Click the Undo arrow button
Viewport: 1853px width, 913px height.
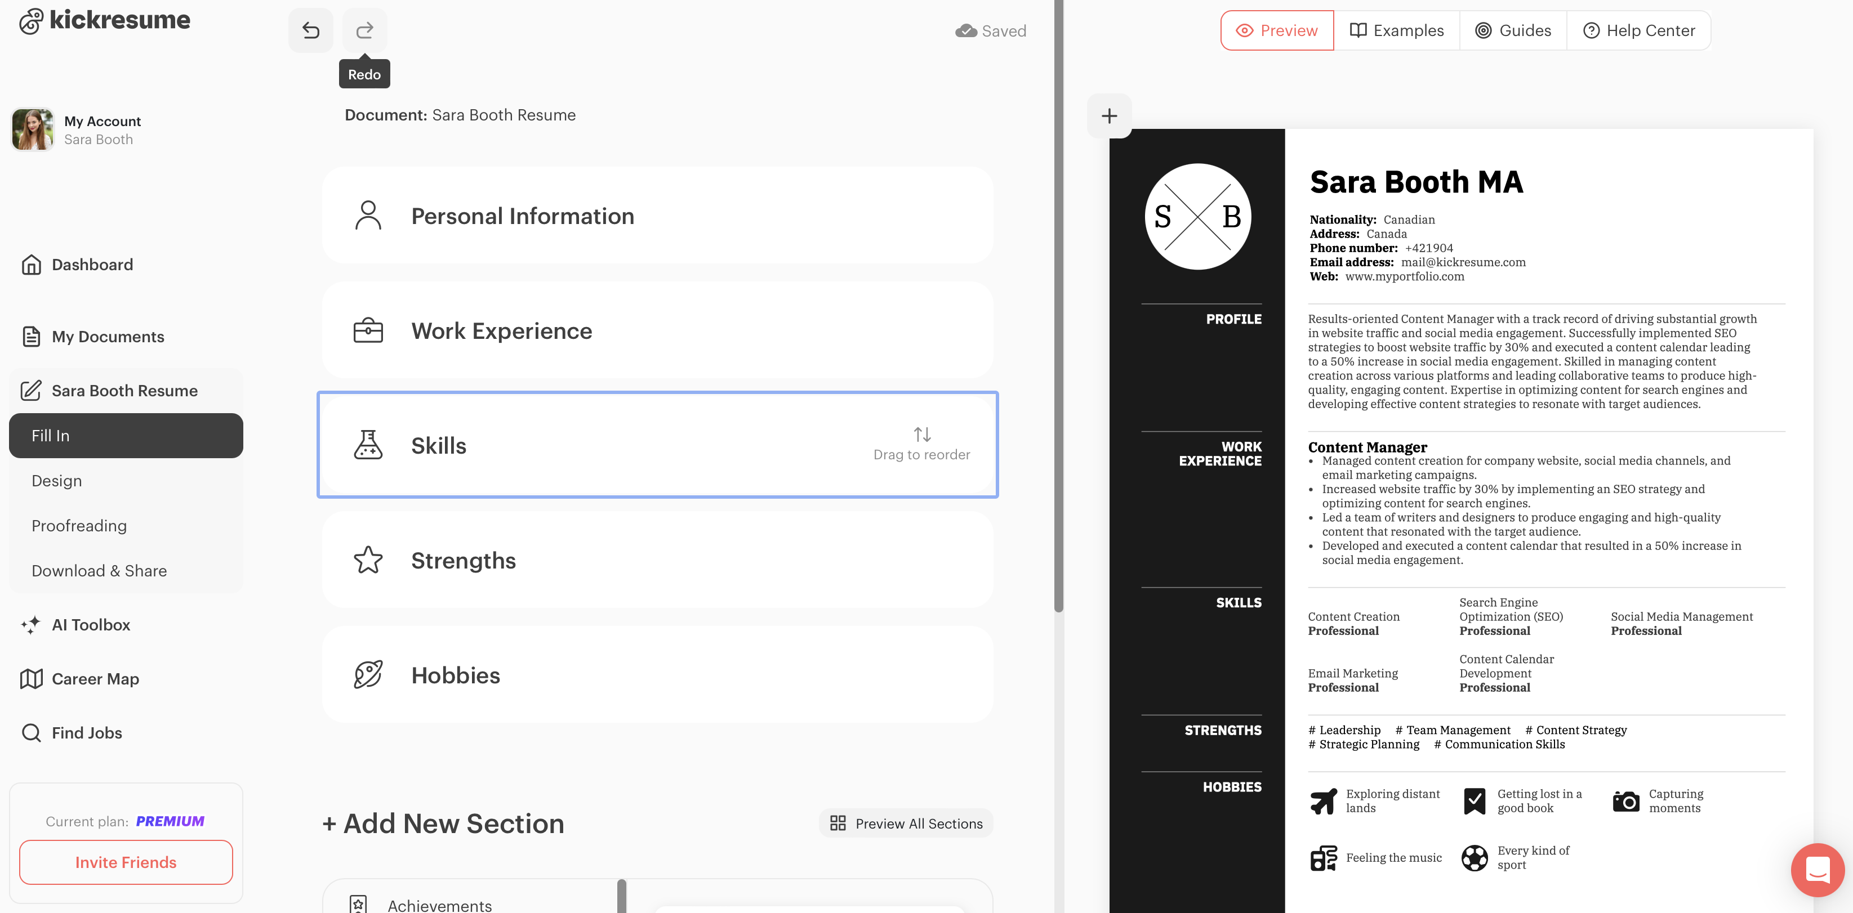311,30
